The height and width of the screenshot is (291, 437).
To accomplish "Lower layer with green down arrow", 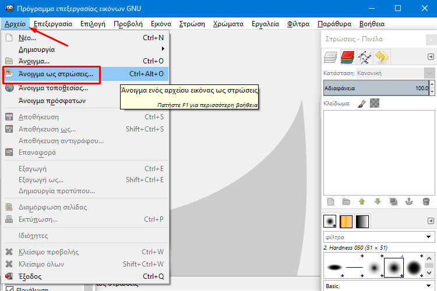I will click(378, 201).
